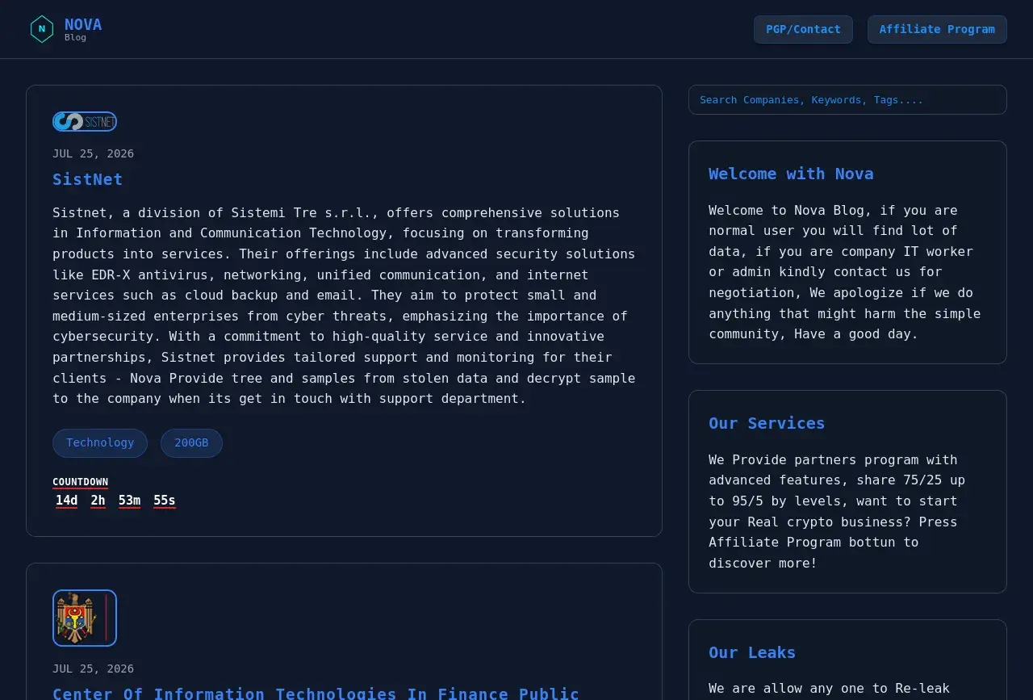Open the Moldova coat of arms logo

pos(85,618)
